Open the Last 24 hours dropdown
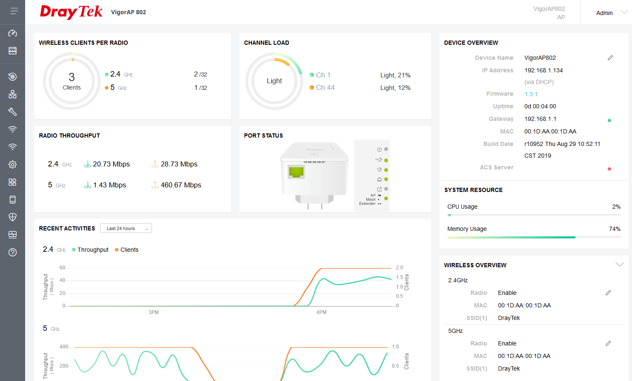The height and width of the screenshot is (381, 632). click(126, 228)
